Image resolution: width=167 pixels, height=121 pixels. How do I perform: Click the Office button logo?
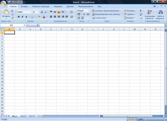pyautogui.click(x=3, y=4)
